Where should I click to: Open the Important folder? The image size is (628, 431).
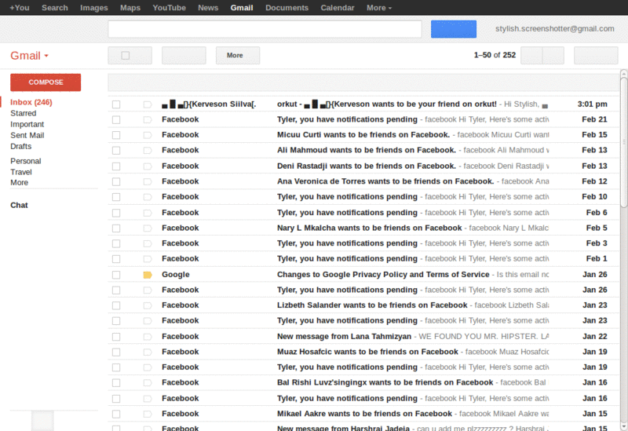pyautogui.click(x=27, y=125)
